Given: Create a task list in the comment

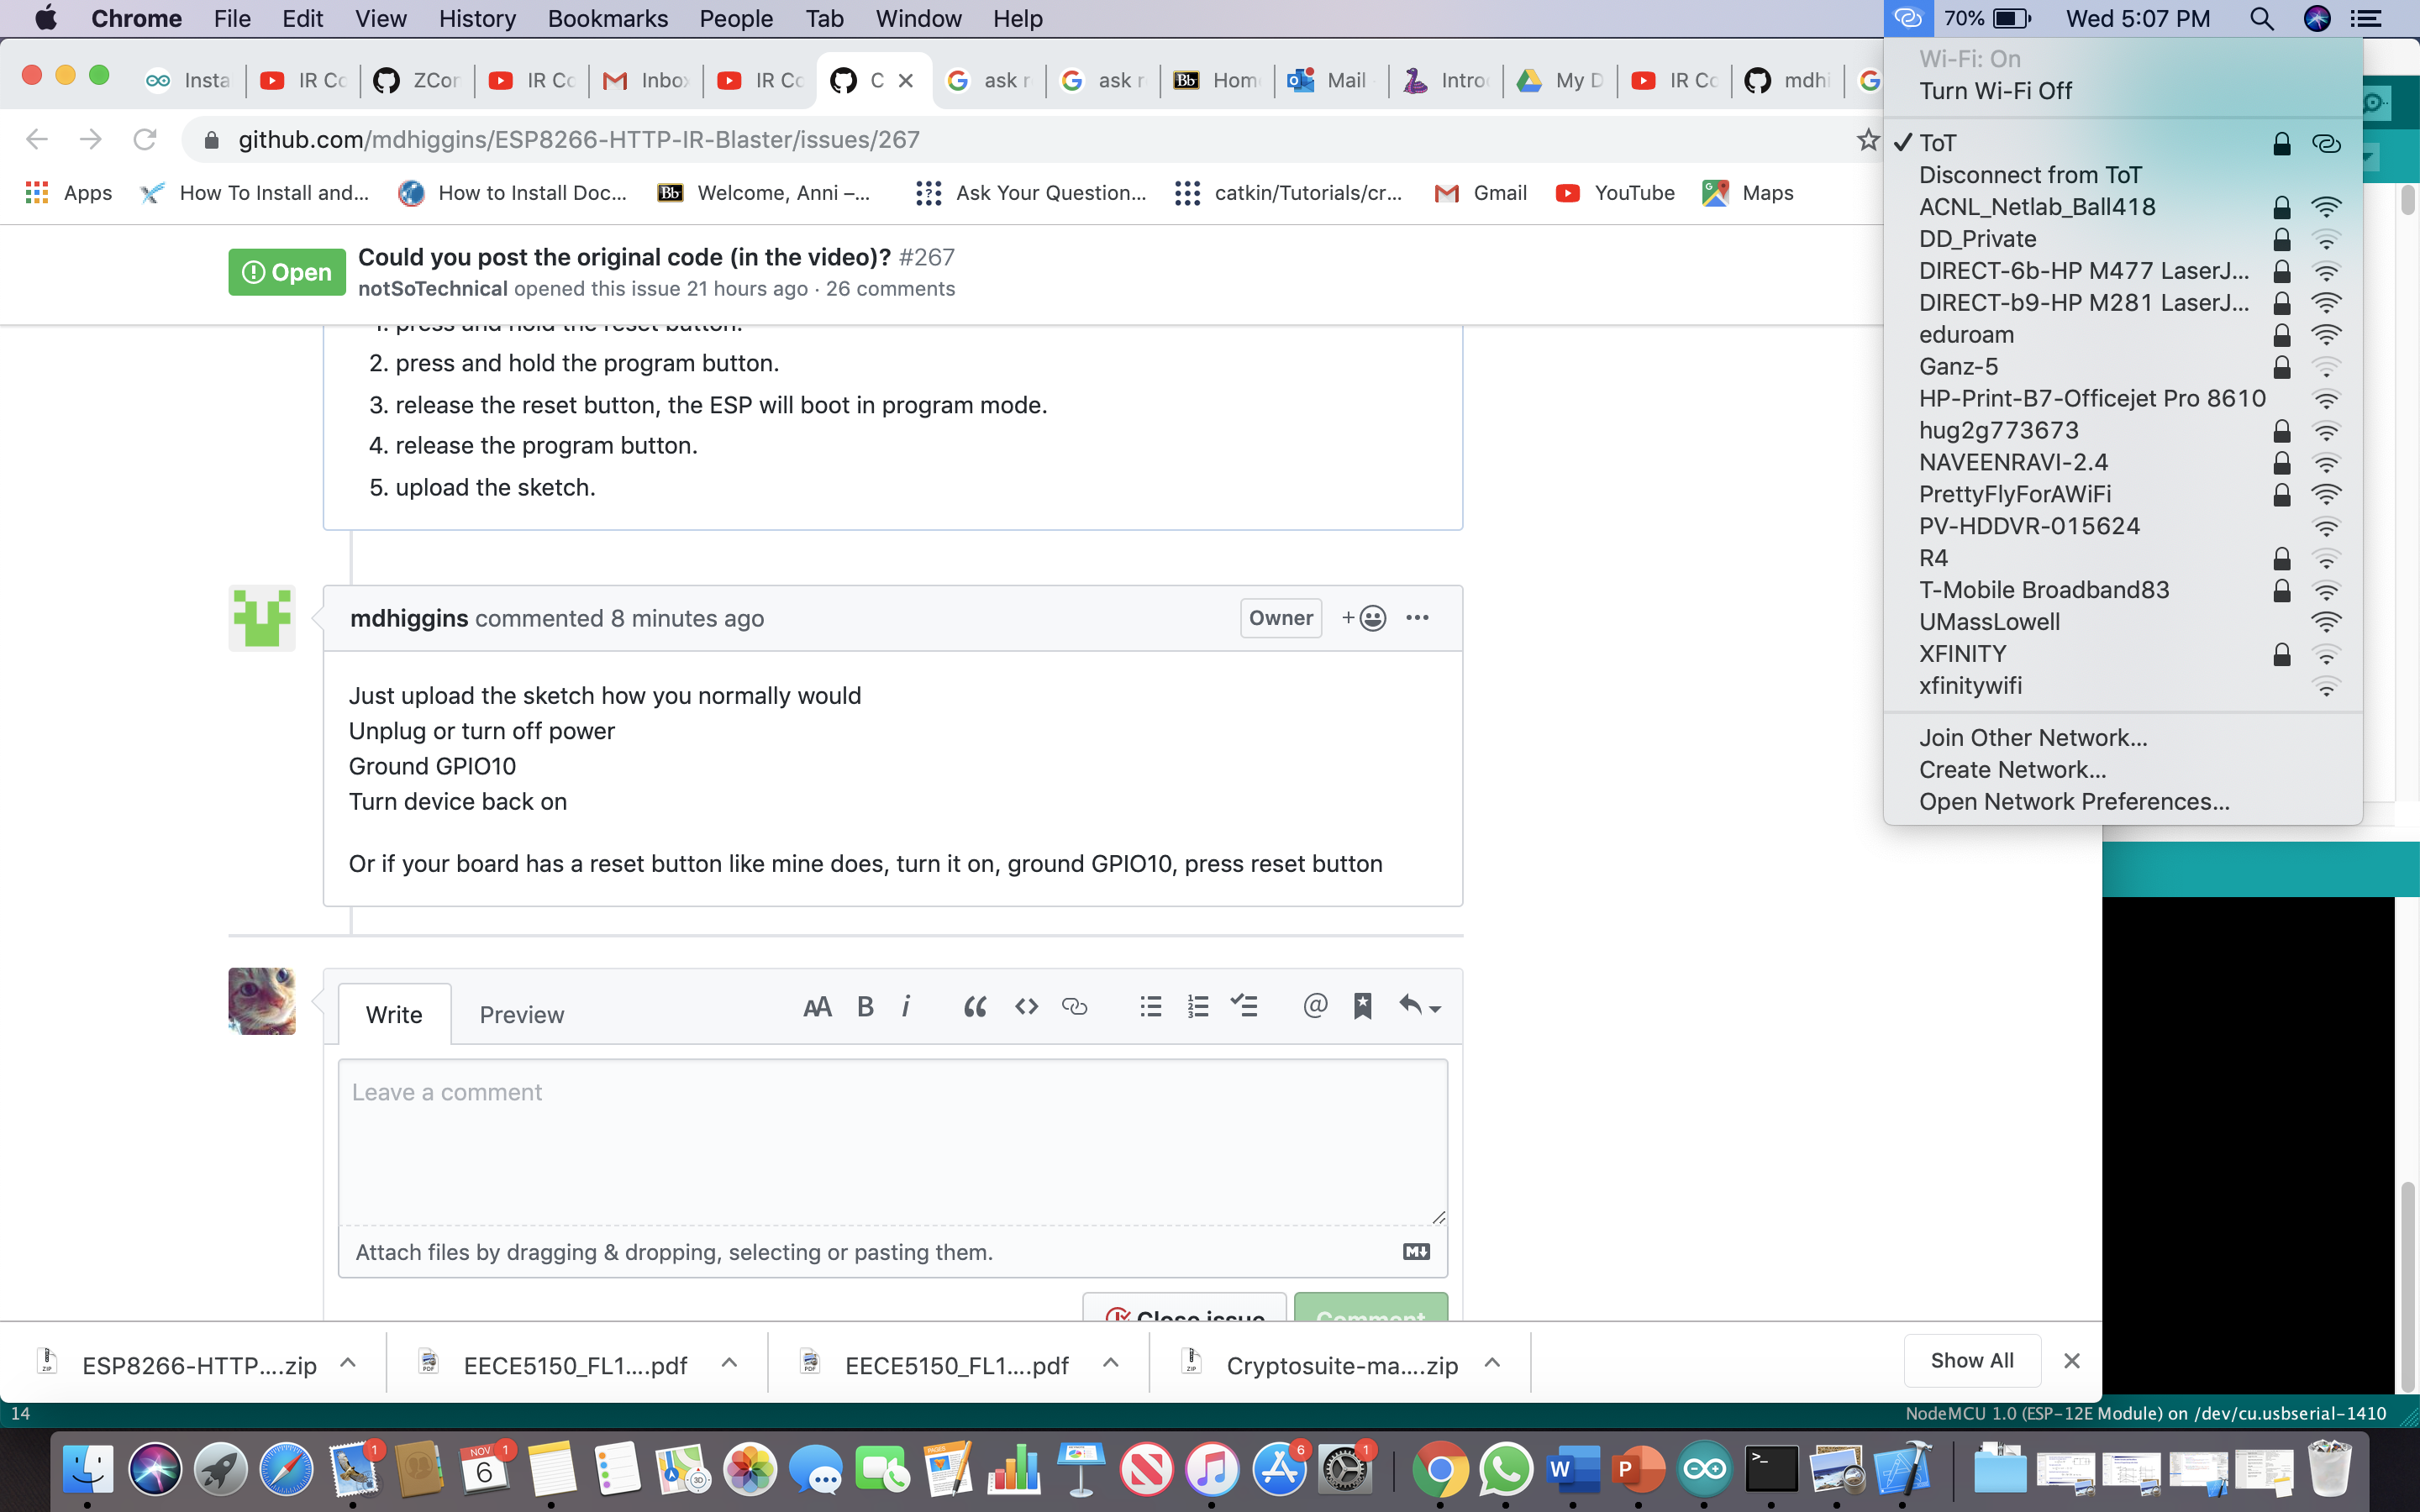Looking at the screenshot, I should point(1244,1006).
